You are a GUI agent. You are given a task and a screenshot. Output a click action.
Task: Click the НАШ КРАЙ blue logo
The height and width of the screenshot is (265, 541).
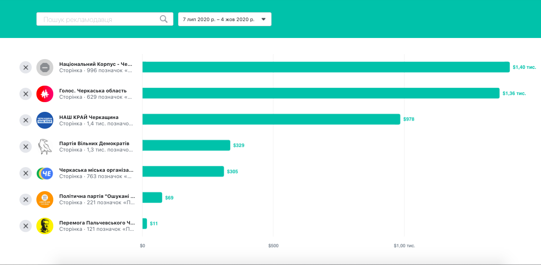[45, 120]
